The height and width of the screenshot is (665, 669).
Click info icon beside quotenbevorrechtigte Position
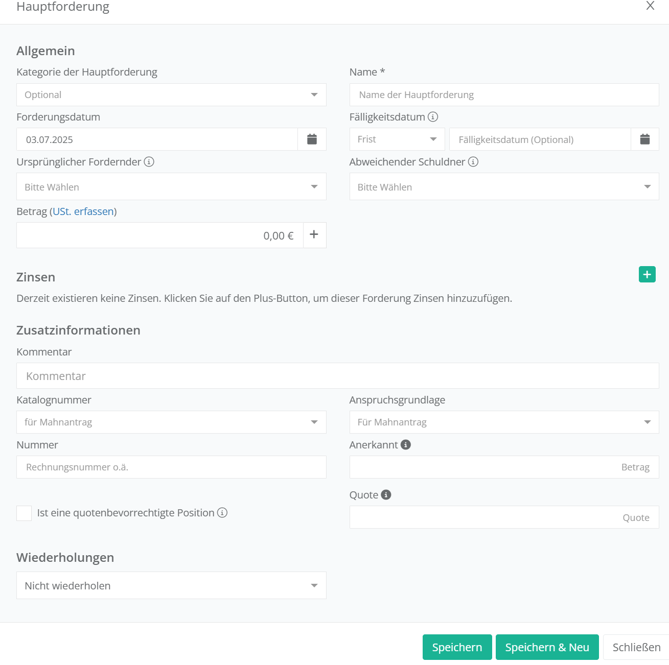click(x=222, y=513)
